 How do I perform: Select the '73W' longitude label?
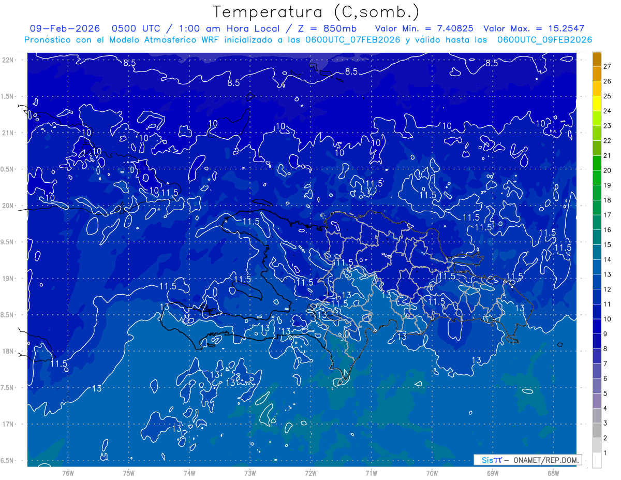250,473
